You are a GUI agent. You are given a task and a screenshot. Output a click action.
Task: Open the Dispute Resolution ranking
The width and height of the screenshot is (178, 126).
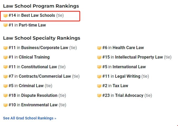[x=39, y=95]
